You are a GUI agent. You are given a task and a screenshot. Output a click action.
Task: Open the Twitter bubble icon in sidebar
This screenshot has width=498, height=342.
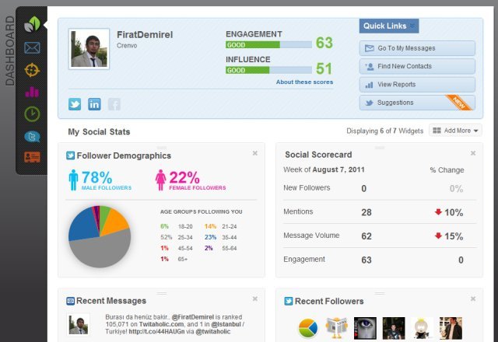(x=32, y=137)
